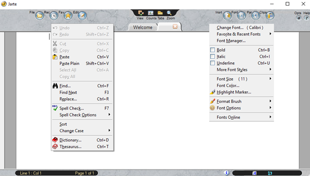Click the Jarte app icon in title bar
This screenshot has height=176, width=310.
coord(4,4)
